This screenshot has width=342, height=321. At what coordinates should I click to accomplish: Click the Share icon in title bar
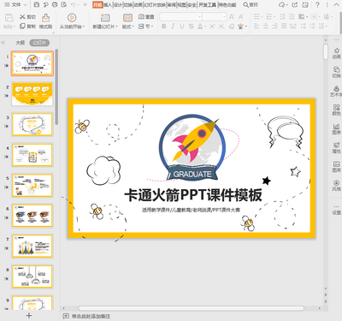(x=295, y=5)
